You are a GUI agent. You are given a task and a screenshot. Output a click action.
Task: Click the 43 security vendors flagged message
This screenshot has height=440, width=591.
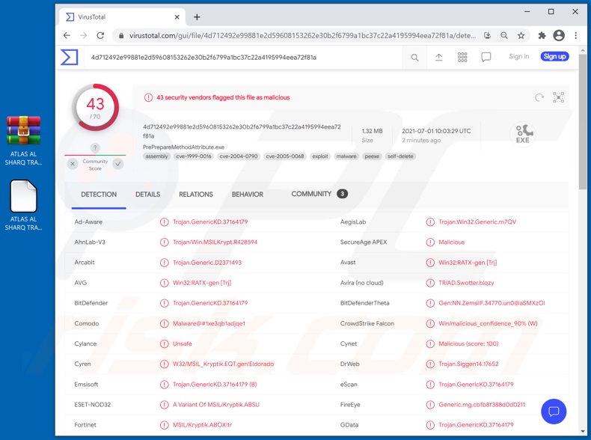tap(223, 97)
